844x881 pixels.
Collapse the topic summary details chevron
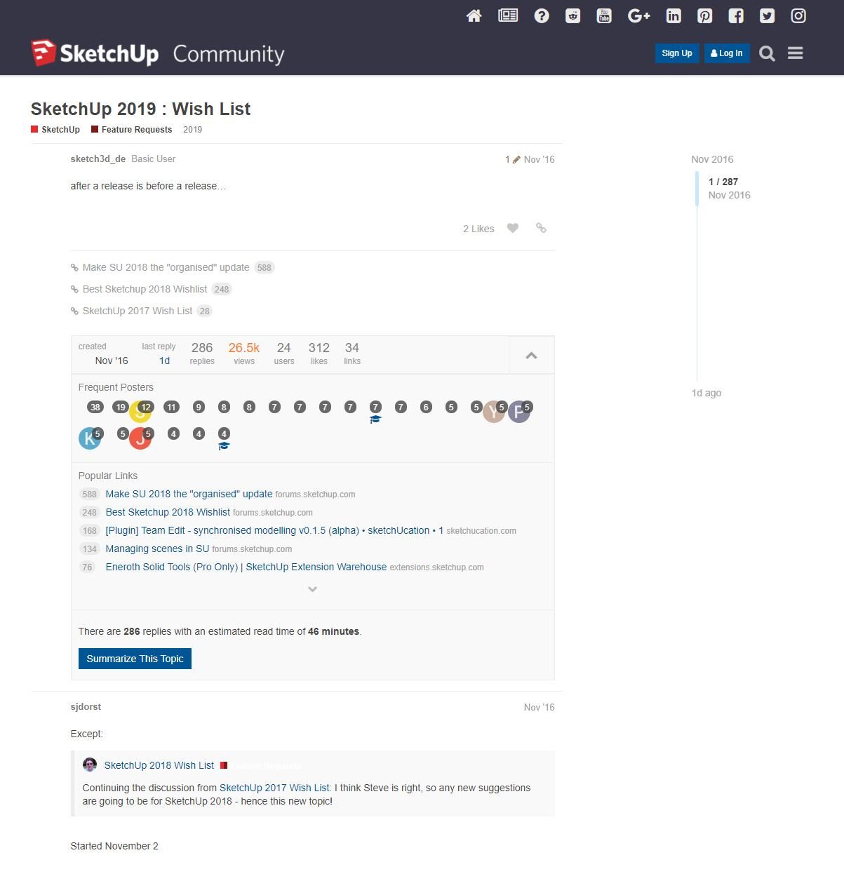pos(531,355)
